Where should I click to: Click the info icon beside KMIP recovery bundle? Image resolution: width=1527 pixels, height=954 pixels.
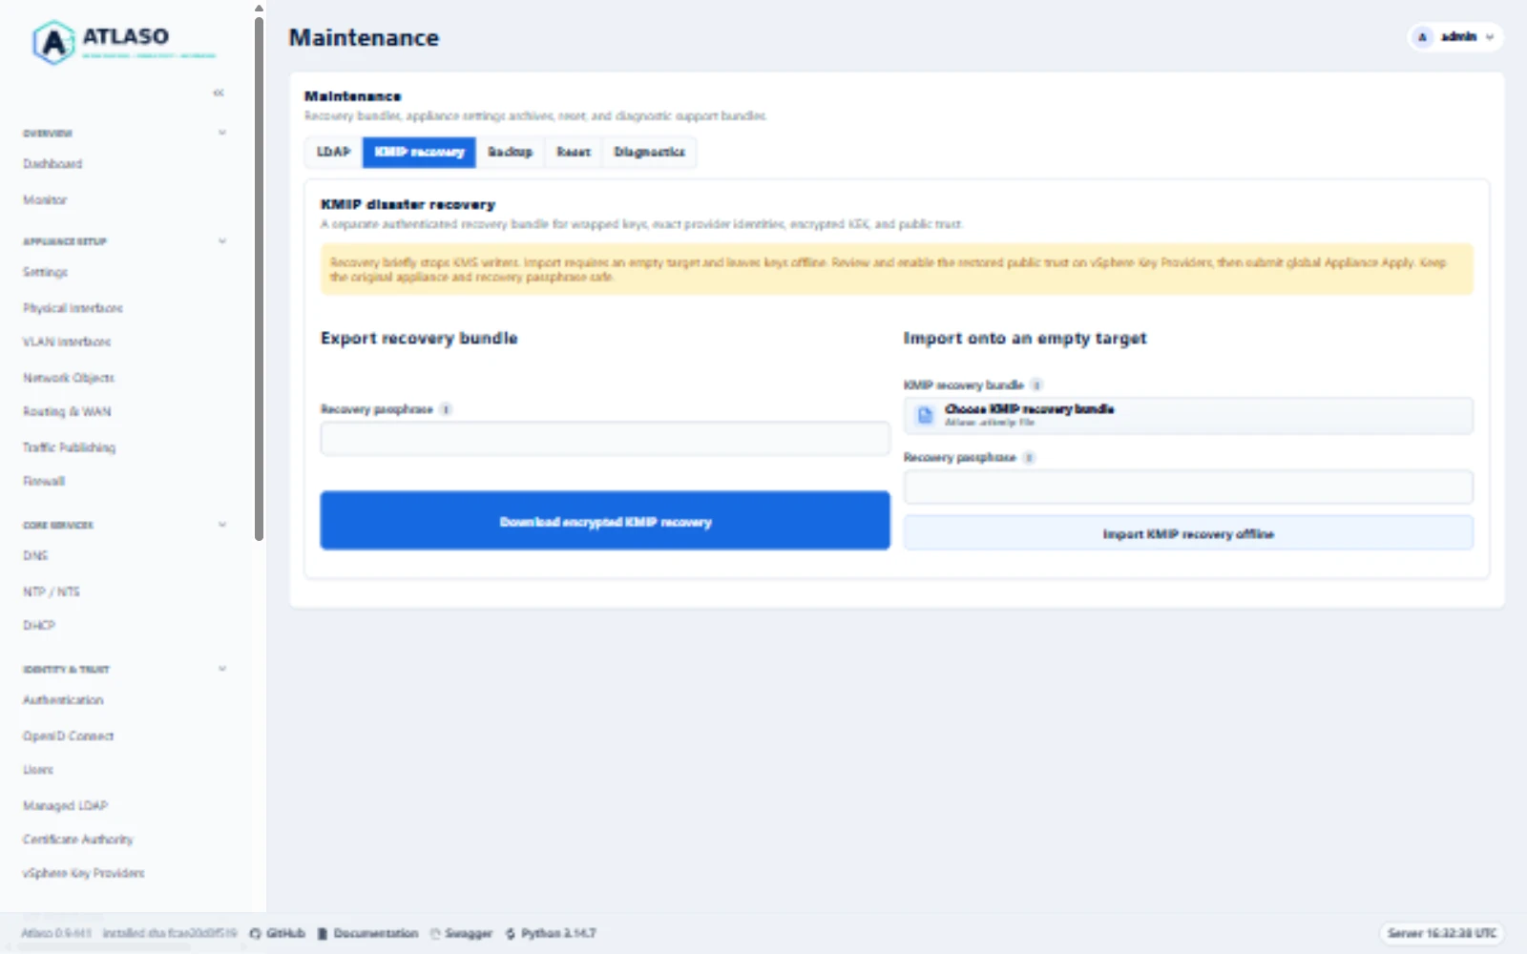tap(1036, 384)
